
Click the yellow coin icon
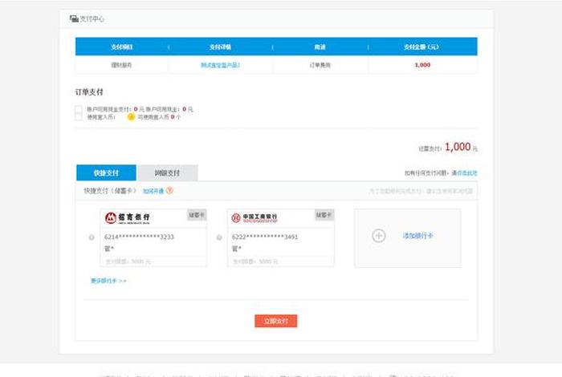click(x=131, y=117)
